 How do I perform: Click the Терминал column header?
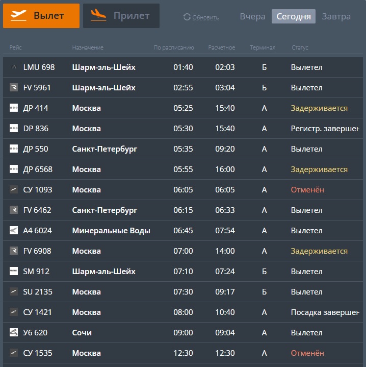pos(263,47)
